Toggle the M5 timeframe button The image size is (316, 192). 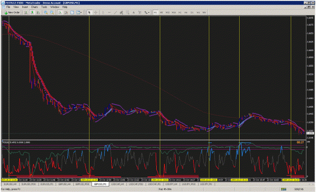pos(161,13)
